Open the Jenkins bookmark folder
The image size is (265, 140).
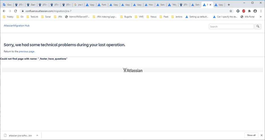[x=177, y=17]
